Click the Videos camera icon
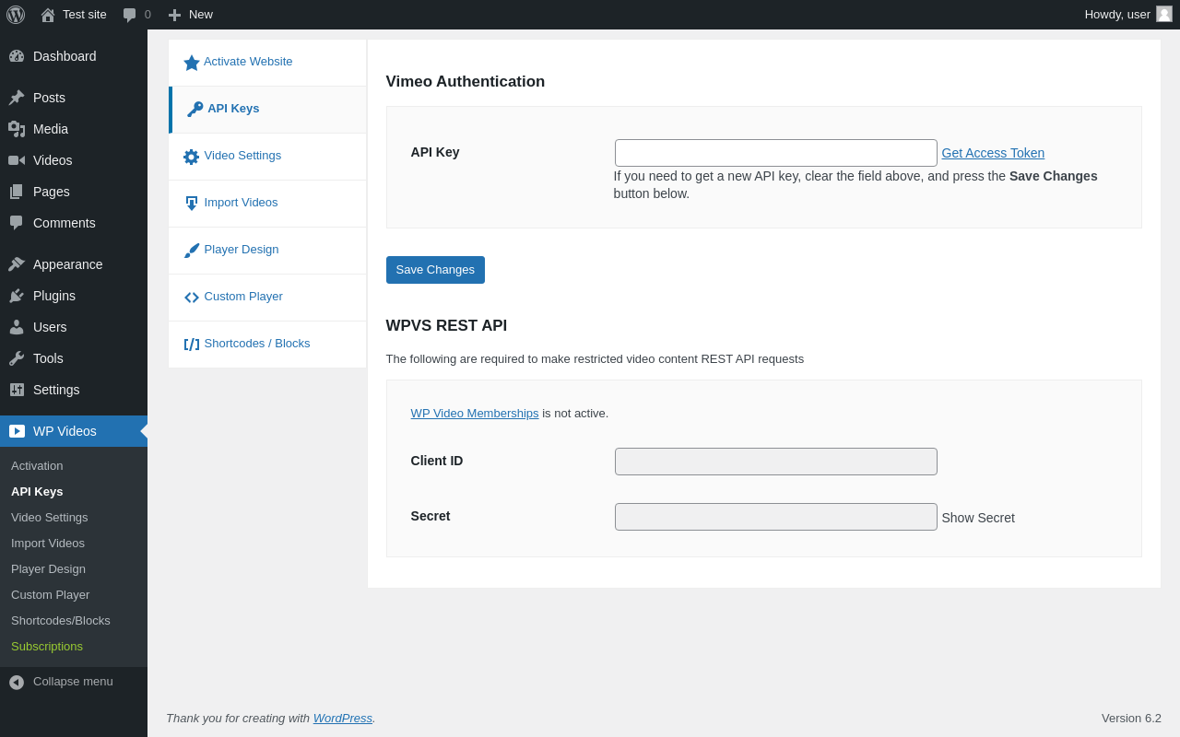Image resolution: width=1180 pixels, height=737 pixels. pos(17,160)
